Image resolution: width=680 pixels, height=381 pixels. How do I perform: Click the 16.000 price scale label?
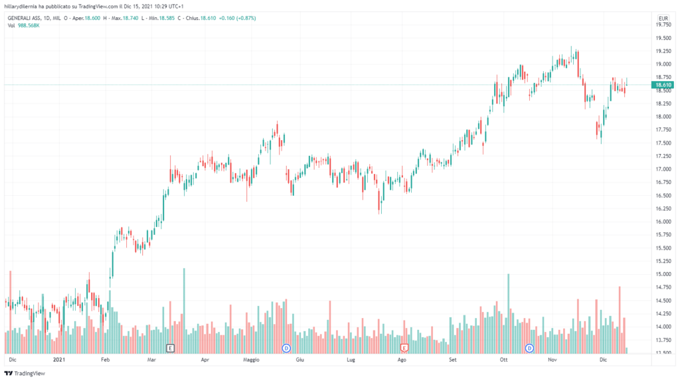tap(663, 222)
